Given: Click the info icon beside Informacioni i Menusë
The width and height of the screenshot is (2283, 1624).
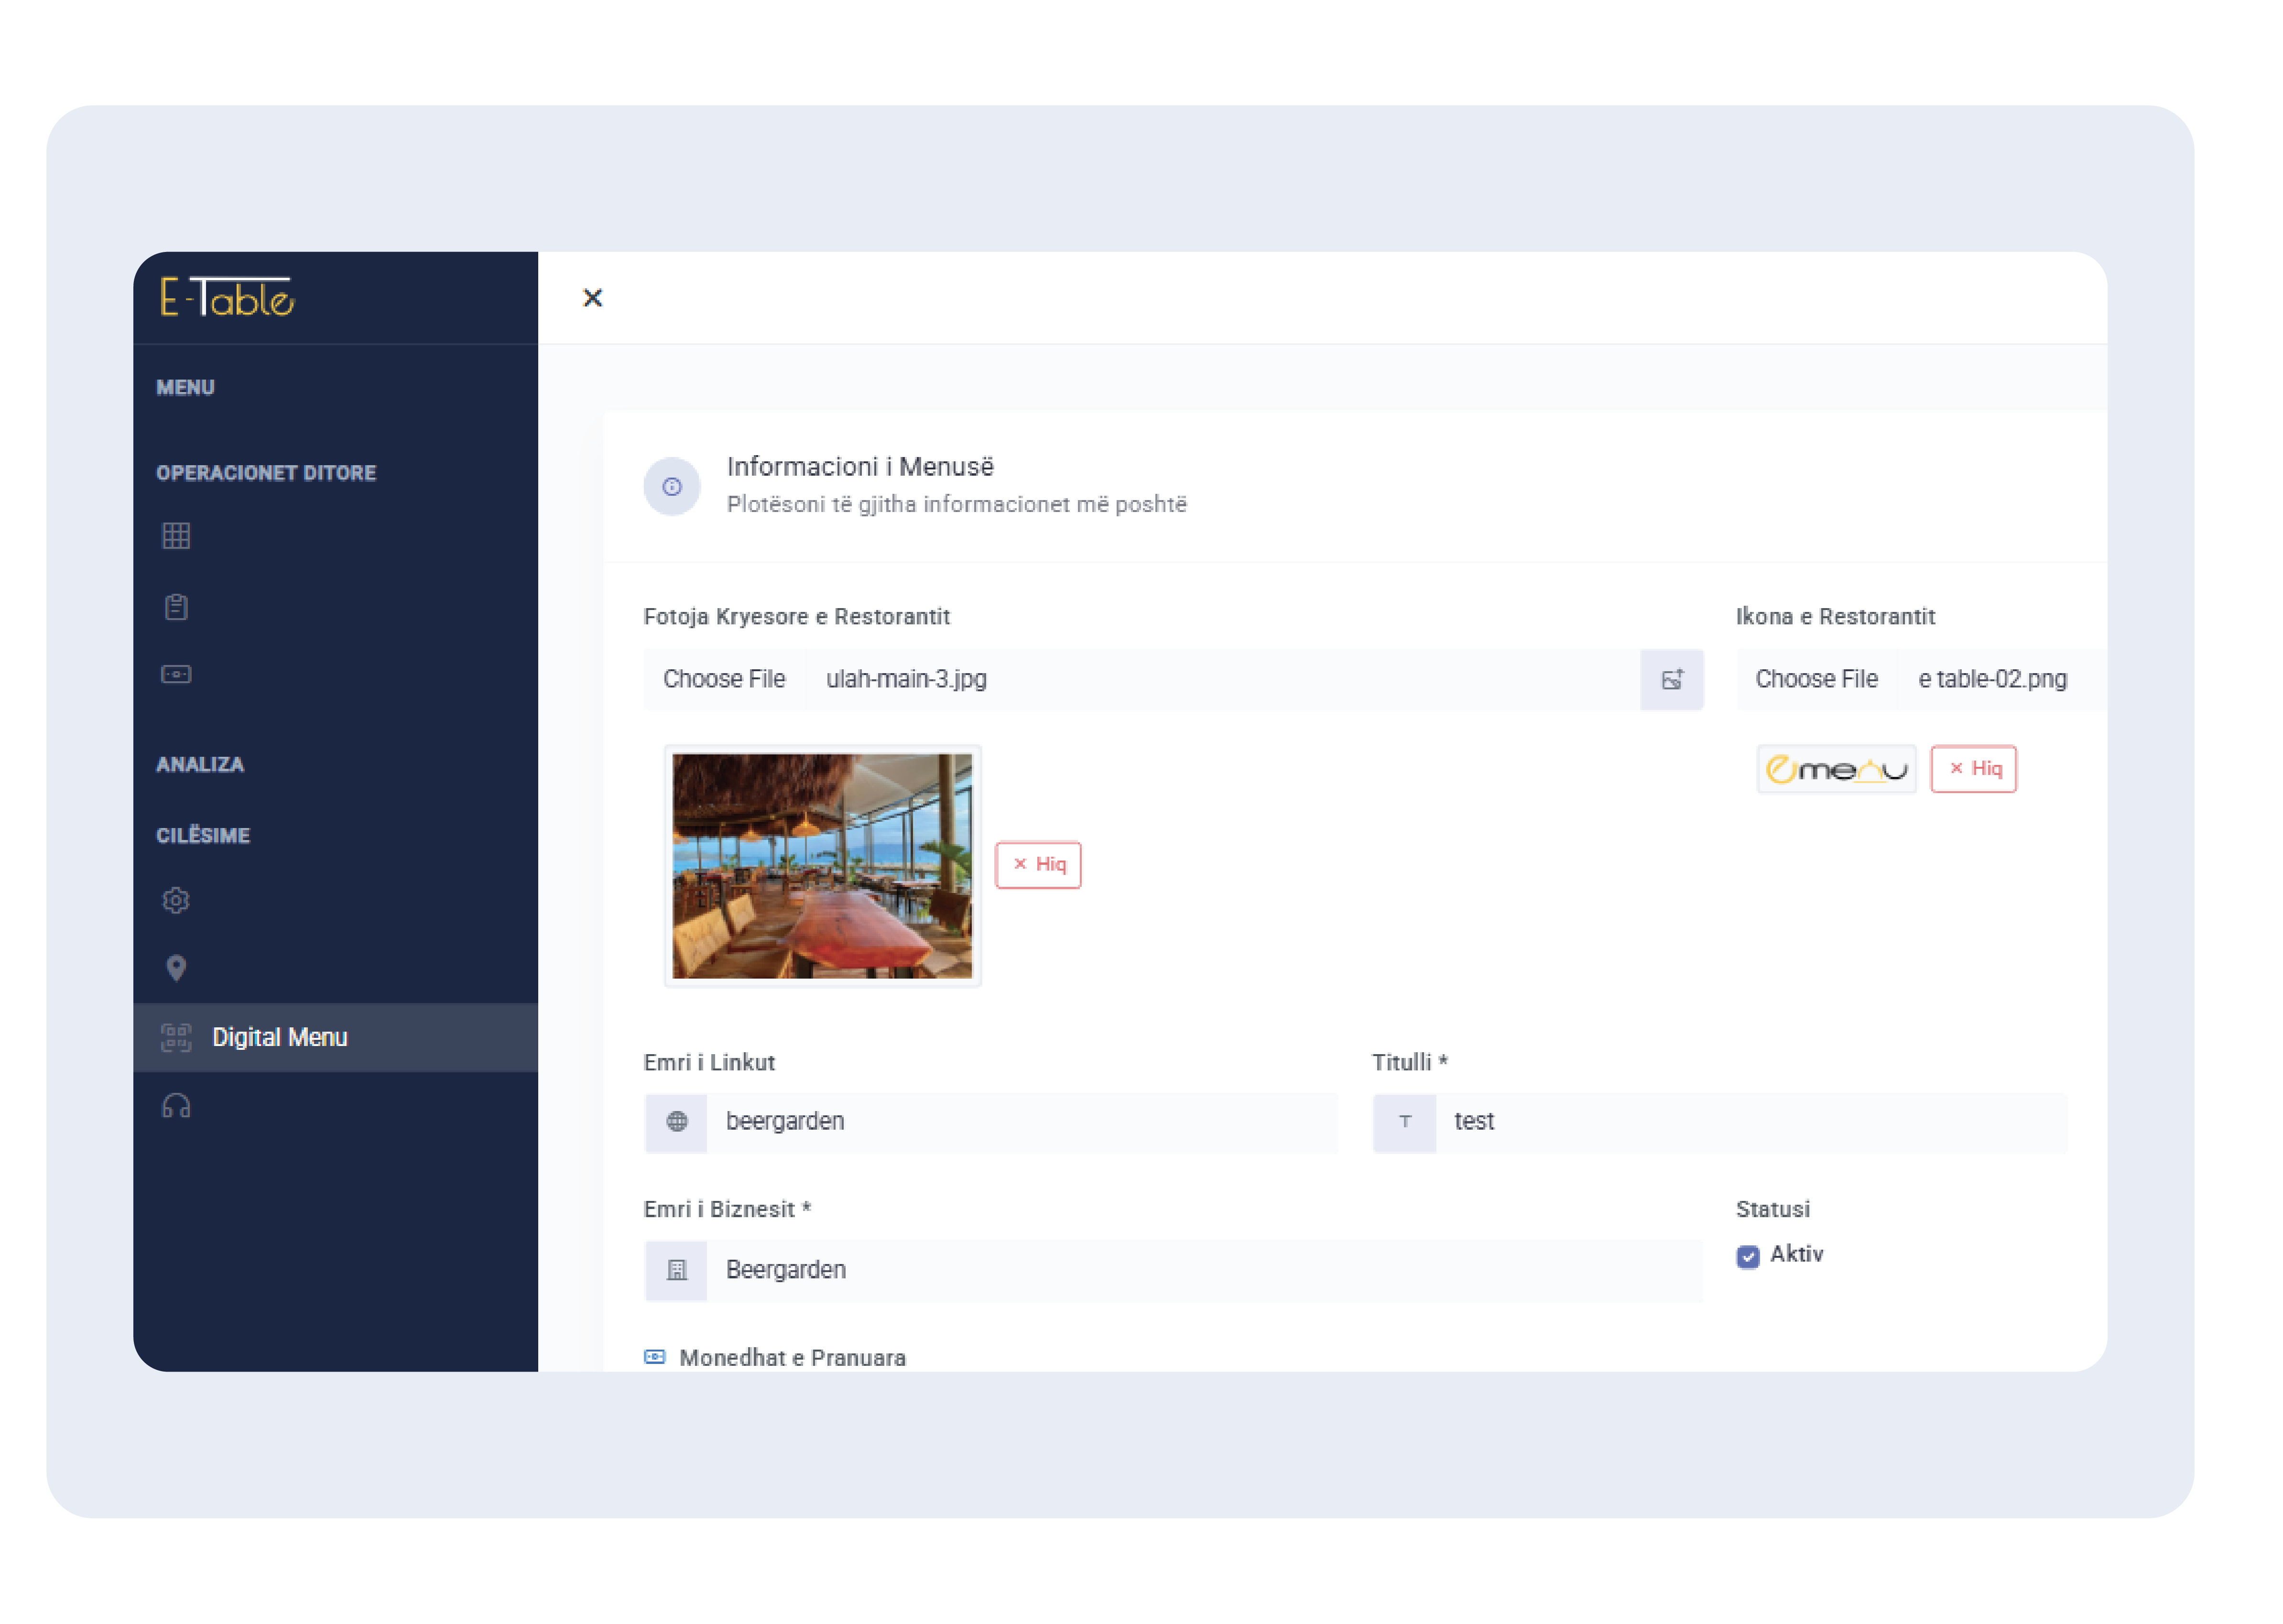Looking at the screenshot, I should (672, 486).
